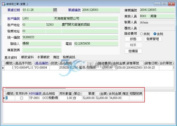Click the tax-included cell 54,600.00
Screen dimensions: 177x126
115,98
